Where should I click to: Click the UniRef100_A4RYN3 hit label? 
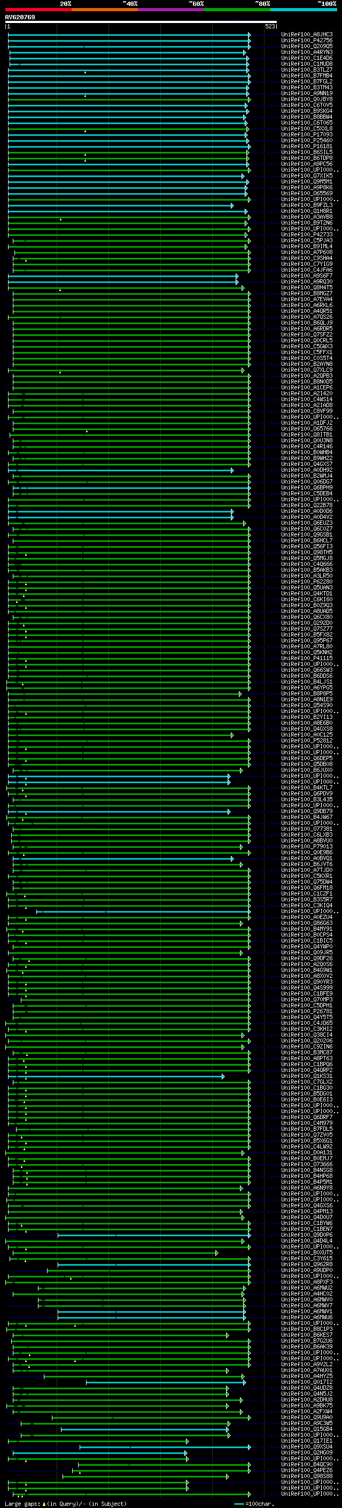point(306,52)
